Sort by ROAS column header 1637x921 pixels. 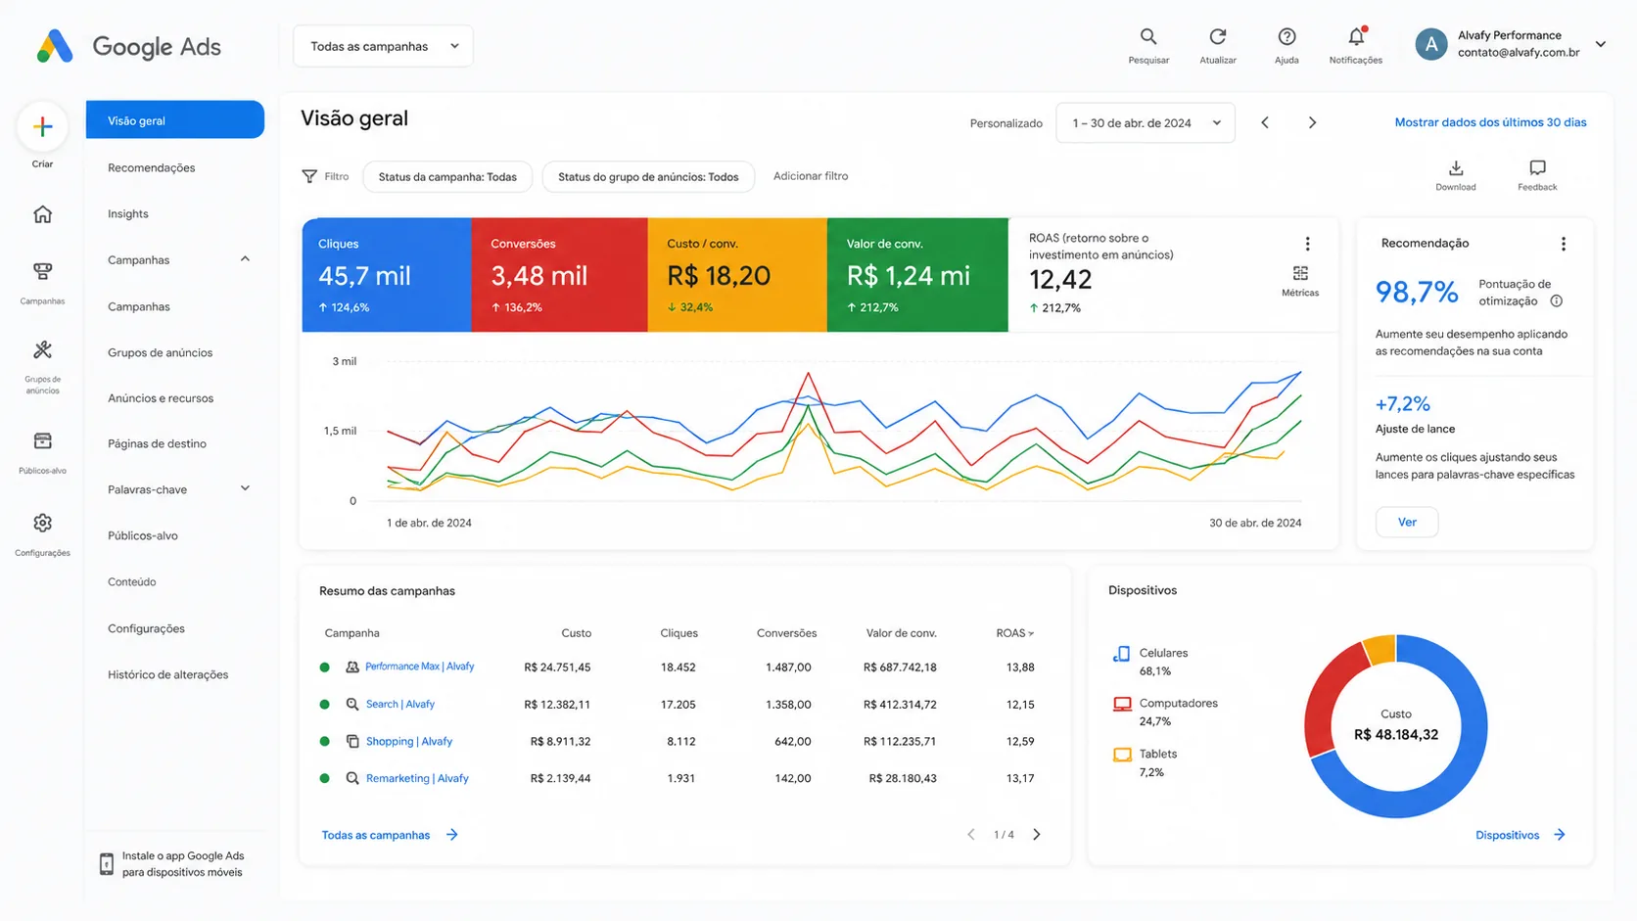tap(1014, 633)
